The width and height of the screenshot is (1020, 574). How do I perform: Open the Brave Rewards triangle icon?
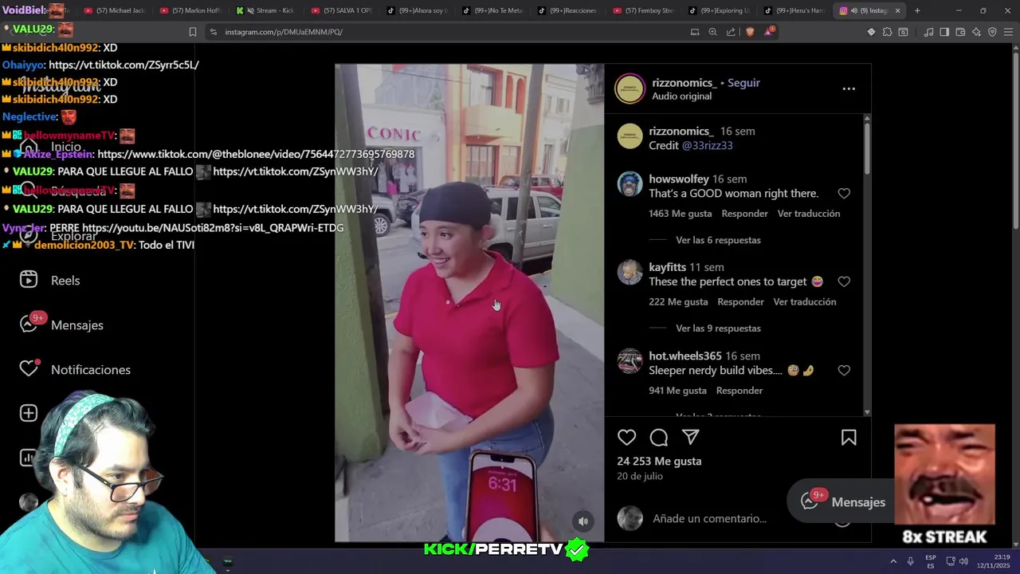point(768,32)
